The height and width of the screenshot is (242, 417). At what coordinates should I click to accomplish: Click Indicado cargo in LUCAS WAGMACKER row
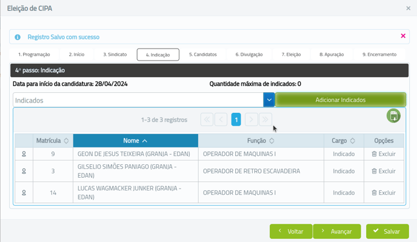[x=344, y=193]
